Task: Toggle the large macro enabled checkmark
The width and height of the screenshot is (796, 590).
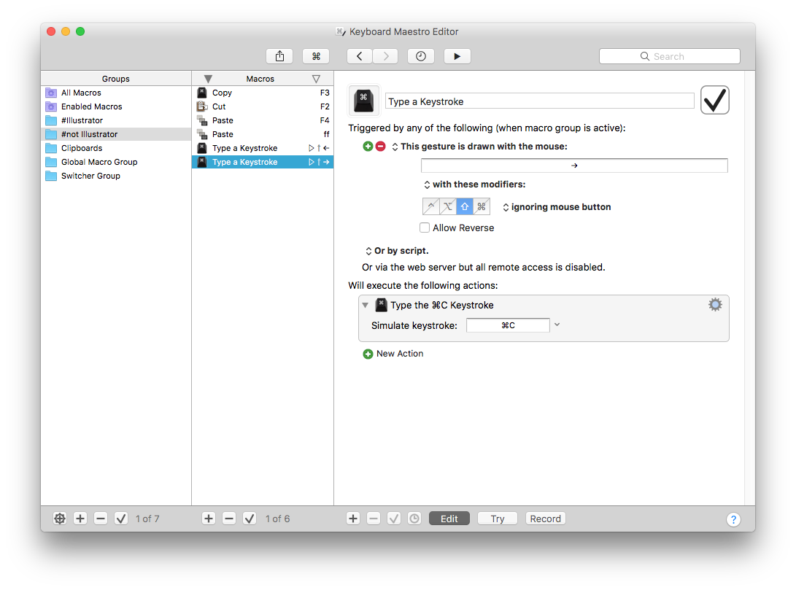Action: [715, 100]
